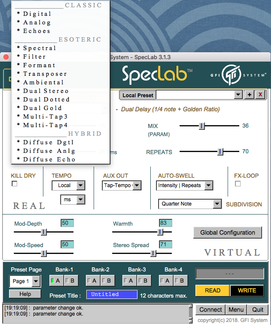
Task: Click the red window close button
Action: click(x=6, y=57)
